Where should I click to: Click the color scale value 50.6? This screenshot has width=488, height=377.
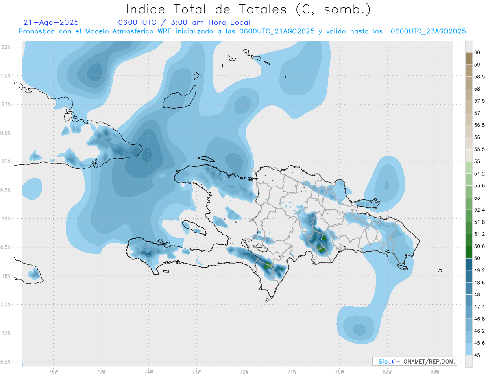(x=479, y=246)
